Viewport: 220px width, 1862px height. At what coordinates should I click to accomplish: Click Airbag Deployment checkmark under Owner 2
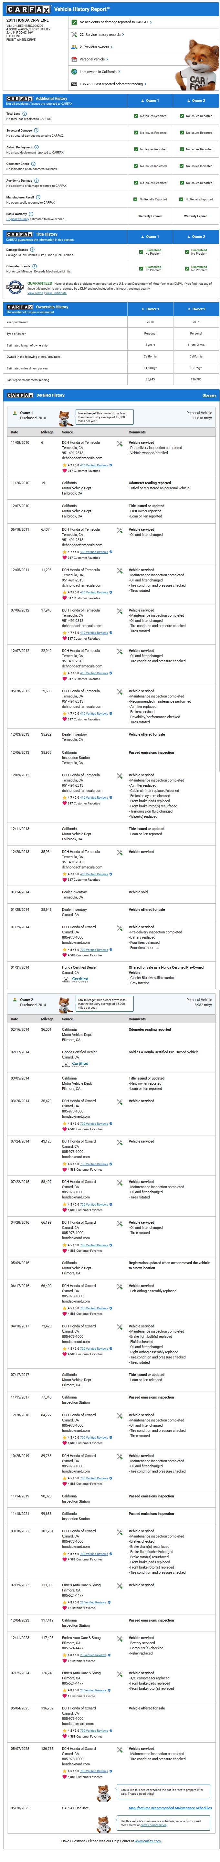182,149
